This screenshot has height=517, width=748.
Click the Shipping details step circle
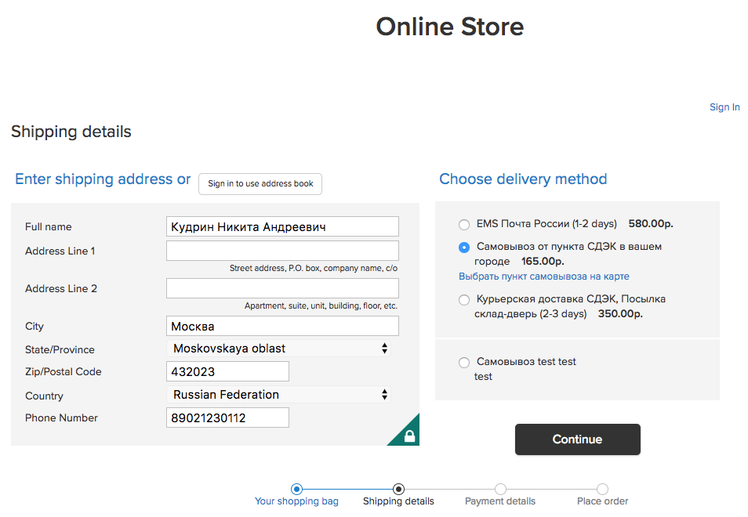point(398,490)
